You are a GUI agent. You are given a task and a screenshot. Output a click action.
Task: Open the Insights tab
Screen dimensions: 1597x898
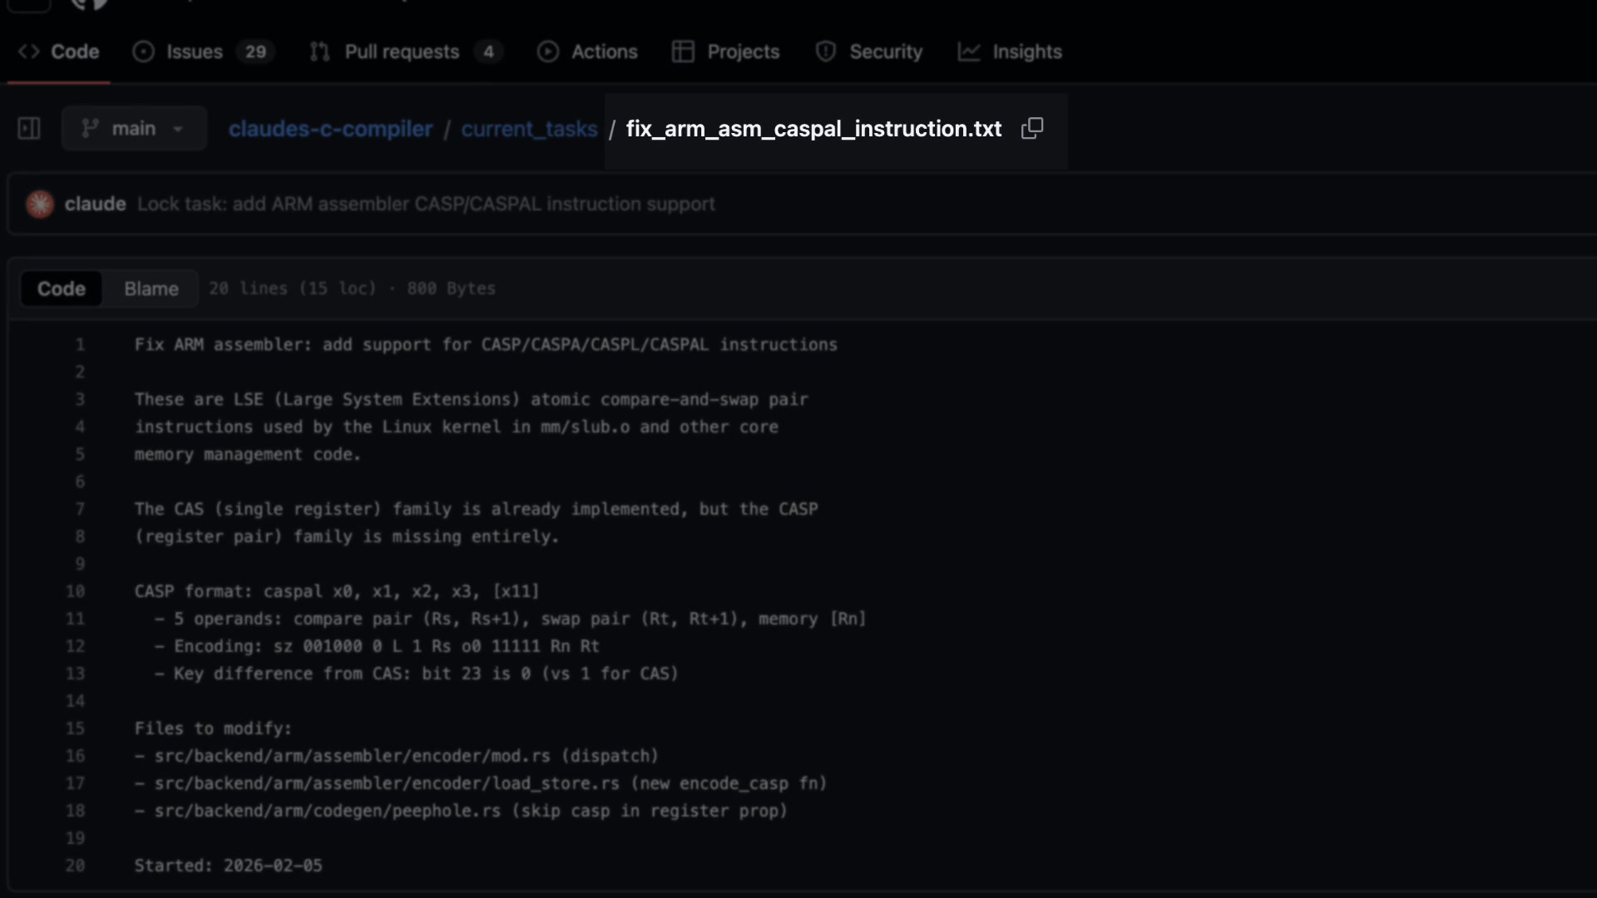(x=1010, y=52)
